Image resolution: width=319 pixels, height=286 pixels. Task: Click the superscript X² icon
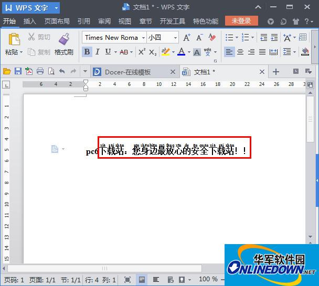(142, 52)
